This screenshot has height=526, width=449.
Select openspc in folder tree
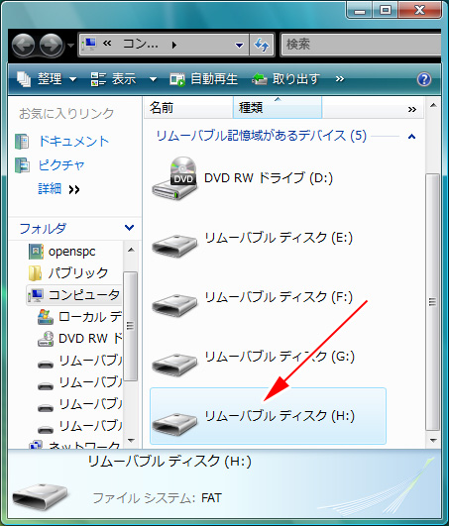click(71, 252)
